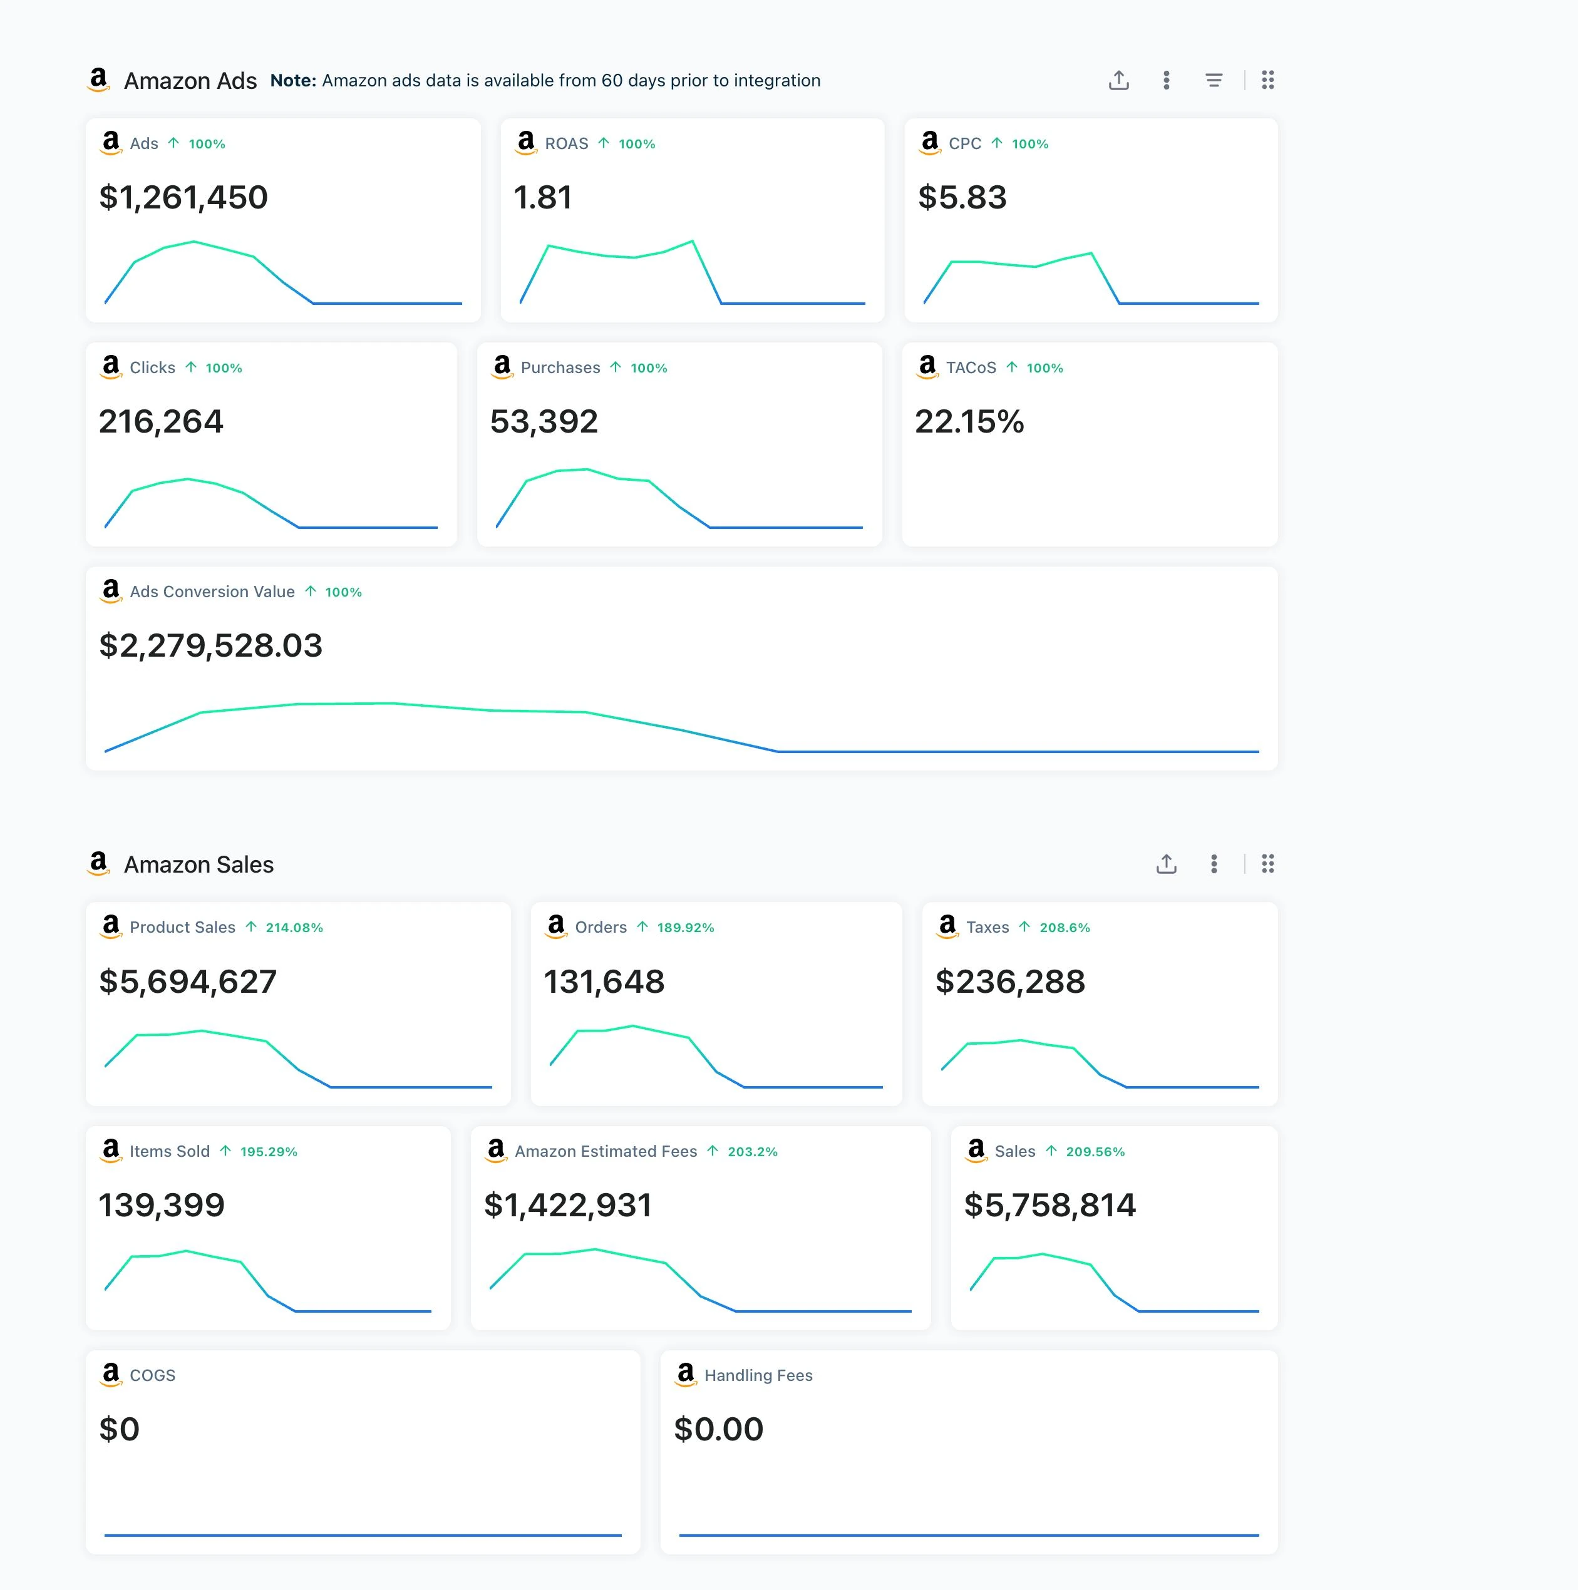1578x1590 pixels.
Task: Click the sparkline chart on the Purchases card
Action: coord(679,499)
